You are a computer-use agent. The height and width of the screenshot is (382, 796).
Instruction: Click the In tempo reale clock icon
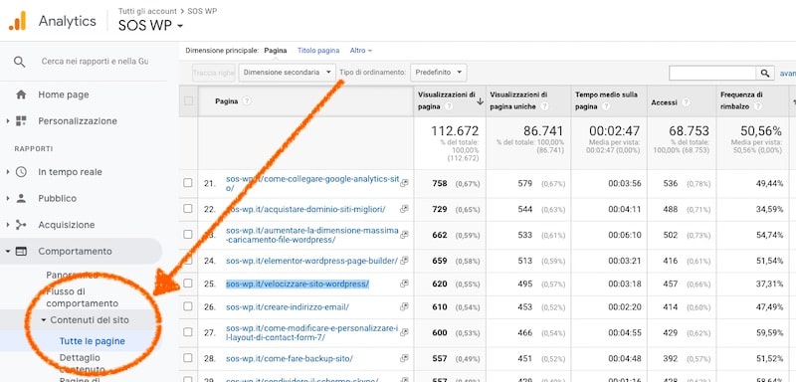pyautogui.click(x=21, y=172)
